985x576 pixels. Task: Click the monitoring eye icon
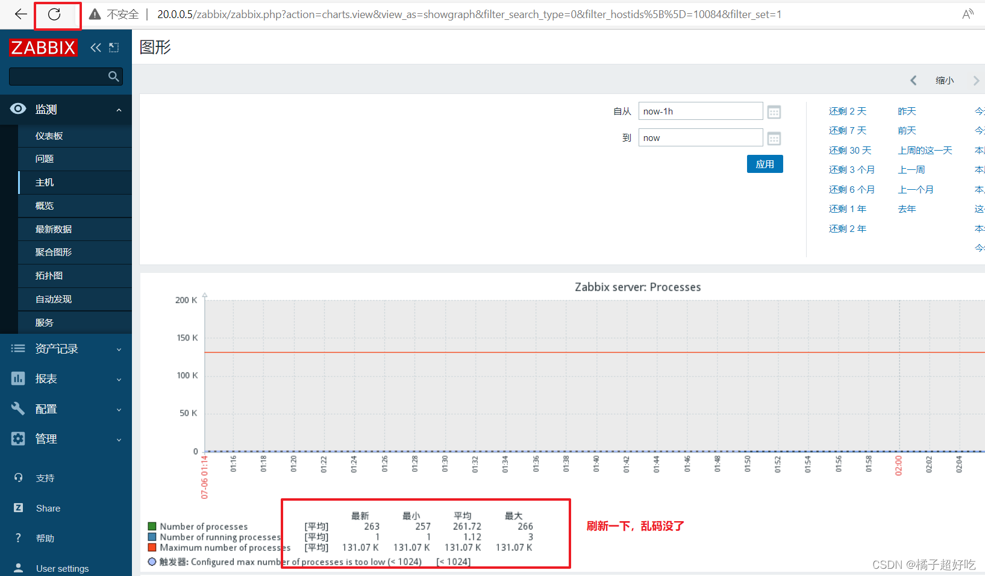[18, 109]
